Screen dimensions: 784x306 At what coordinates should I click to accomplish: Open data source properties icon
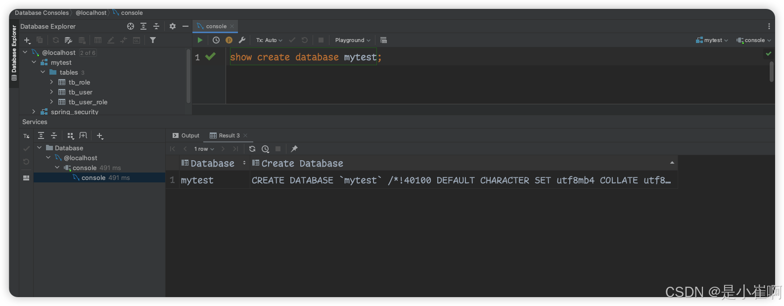coord(69,40)
